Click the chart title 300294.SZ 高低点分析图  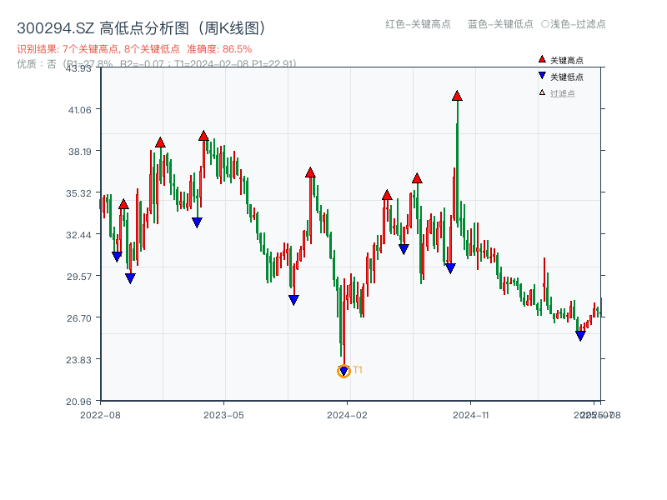tap(141, 28)
